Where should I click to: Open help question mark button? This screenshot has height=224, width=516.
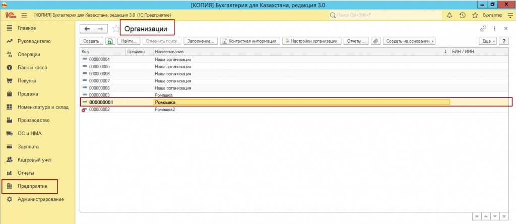[x=503, y=41]
